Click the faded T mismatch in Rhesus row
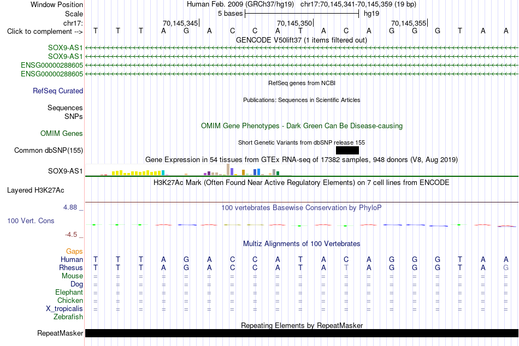The height and width of the screenshot is (346, 519). (x=346, y=267)
